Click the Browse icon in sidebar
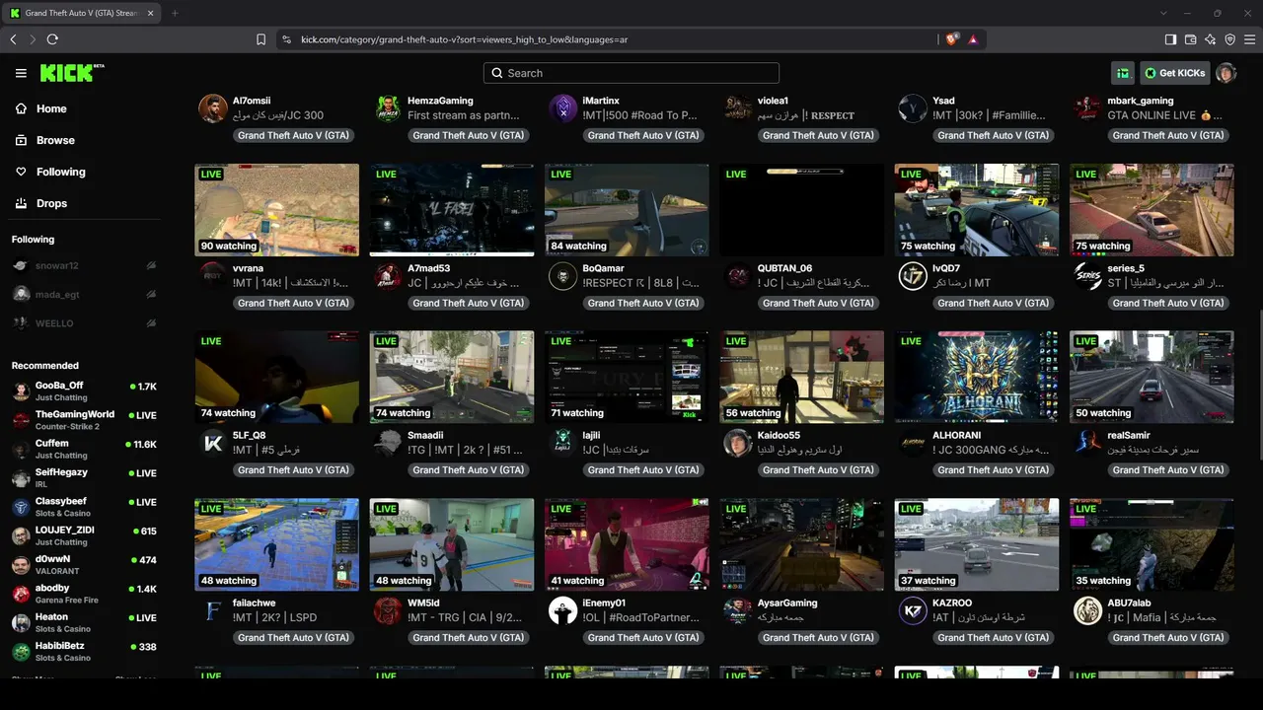 pos(21,140)
